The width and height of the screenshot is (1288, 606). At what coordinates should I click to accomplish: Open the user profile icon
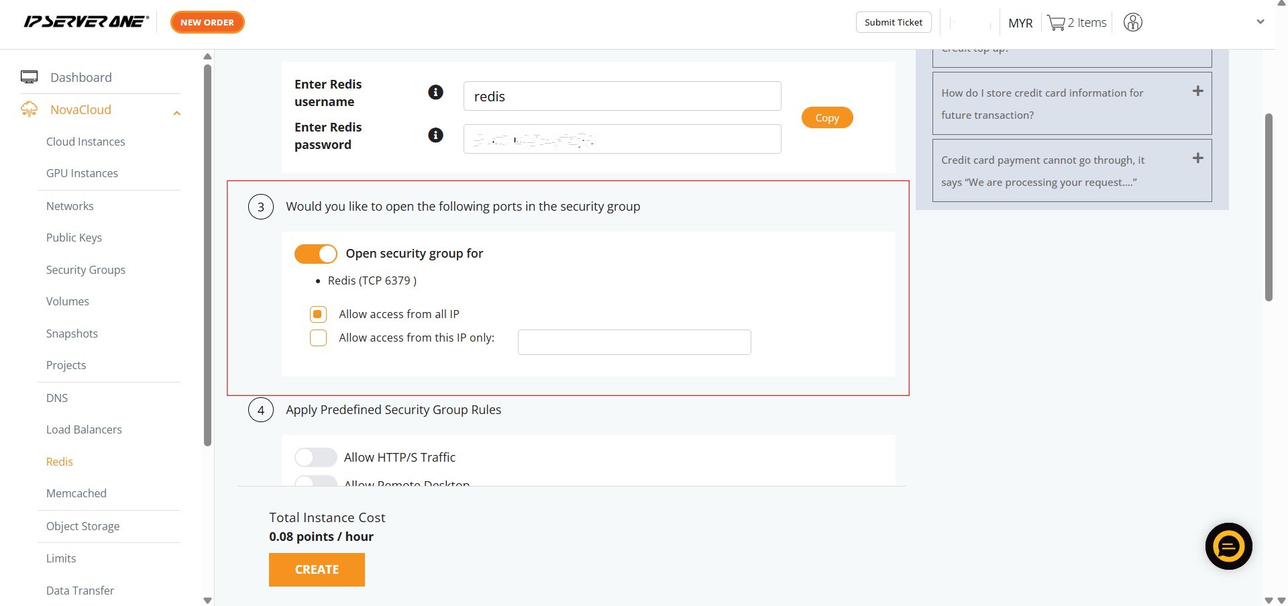(1132, 22)
